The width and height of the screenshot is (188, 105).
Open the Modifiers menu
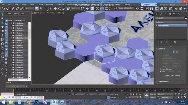click(50, 5)
